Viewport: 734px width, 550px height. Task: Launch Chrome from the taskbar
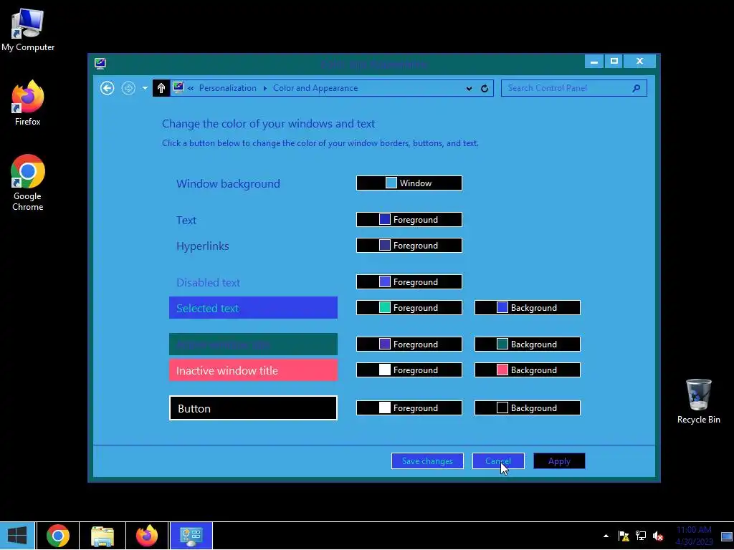pyautogui.click(x=58, y=536)
